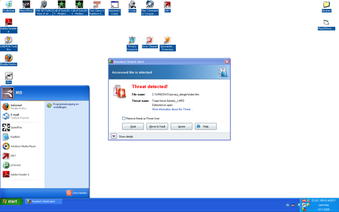Select the Privacy Protector desktop icon
Screen dimensions: 339x212
point(132,44)
